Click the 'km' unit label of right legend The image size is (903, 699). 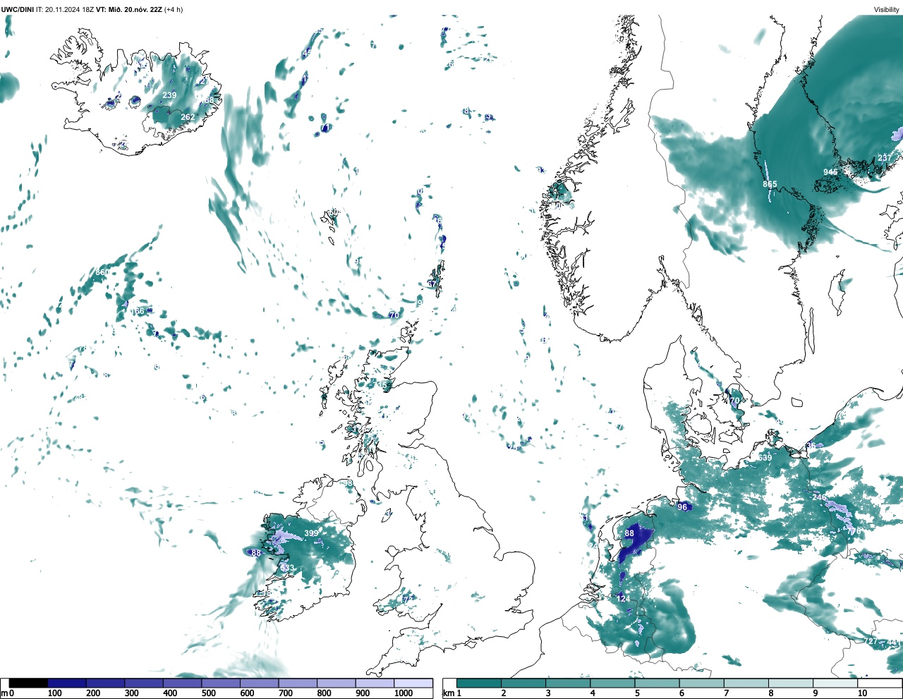(449, 694)
